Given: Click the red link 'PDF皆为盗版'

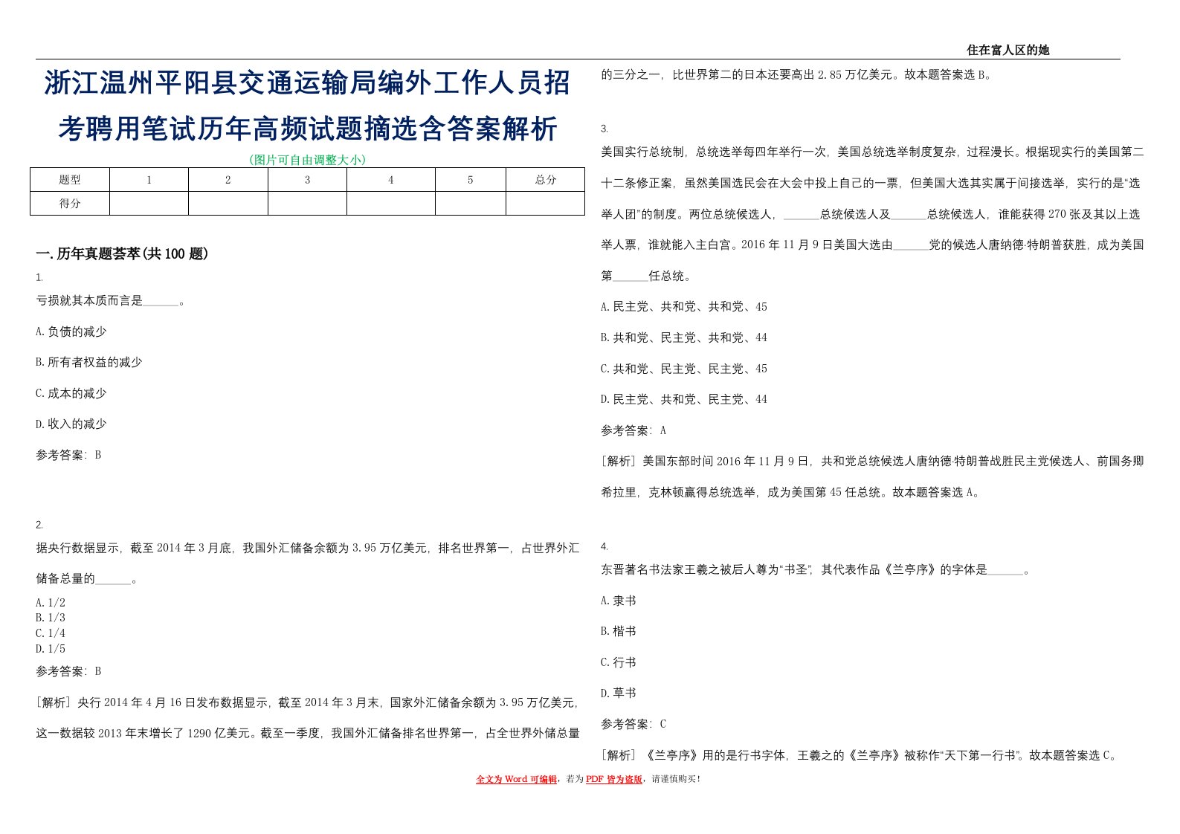Looking at the screenshot, I should pyautogui.click(x=613, y=779).
